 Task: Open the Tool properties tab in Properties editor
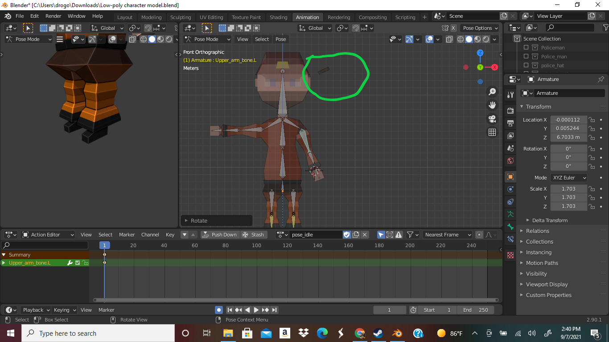click(510, 95)
